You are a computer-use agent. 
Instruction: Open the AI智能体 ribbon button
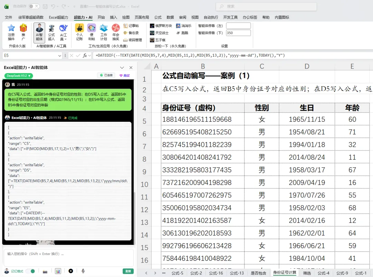39,32
